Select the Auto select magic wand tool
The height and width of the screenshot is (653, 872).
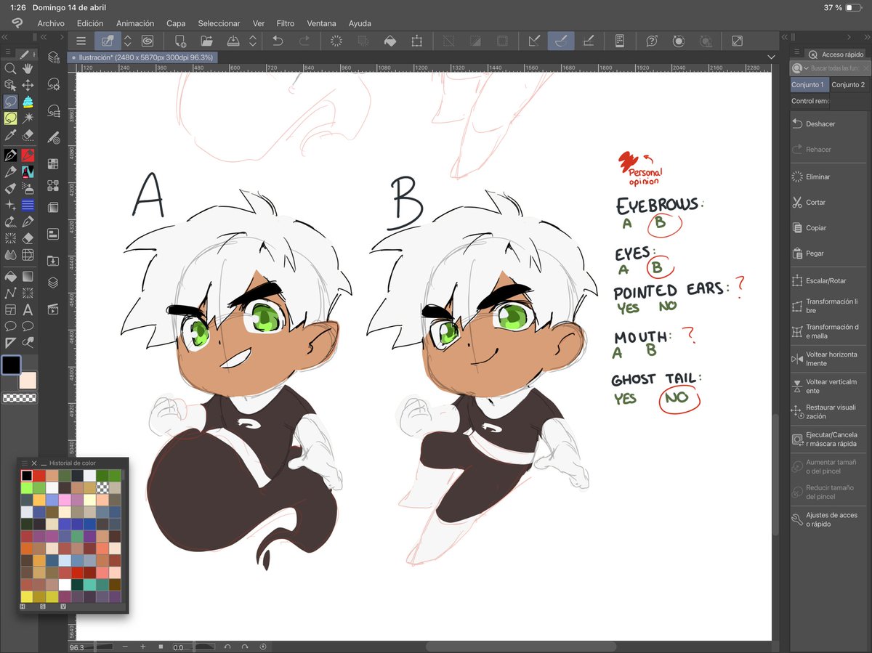coord(28,118)
